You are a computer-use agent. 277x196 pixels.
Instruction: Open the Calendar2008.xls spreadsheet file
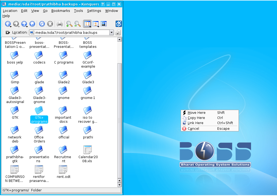click(x=88, y=154)
